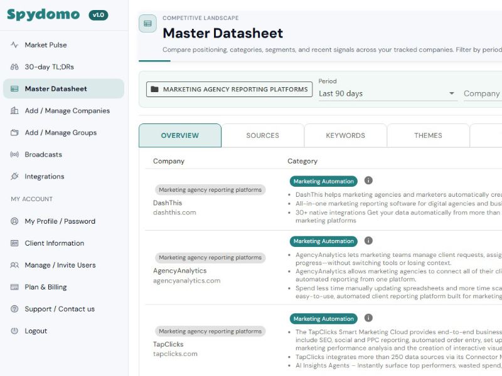Click Logout in sidebar
Screen dimensions: 502x376
pos(63,331)
